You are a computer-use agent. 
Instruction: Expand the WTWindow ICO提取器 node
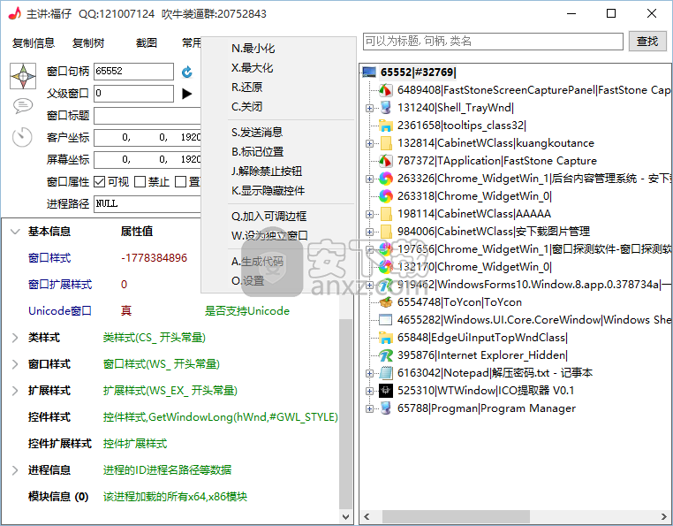tap(369, 391)
